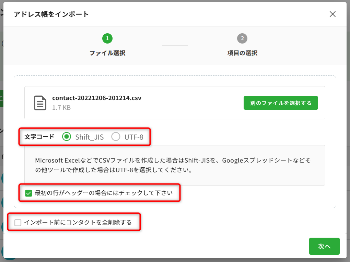Click the step 2 gray circle
Viewport: 350px width, 262px height.
point(242,38)
